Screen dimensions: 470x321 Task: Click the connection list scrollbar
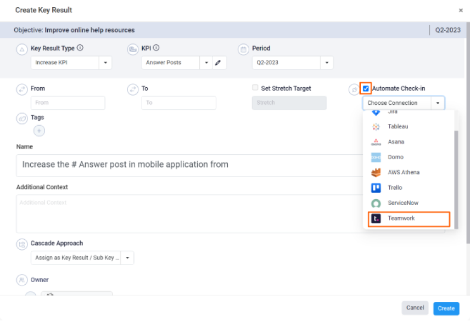pos(456,179)
